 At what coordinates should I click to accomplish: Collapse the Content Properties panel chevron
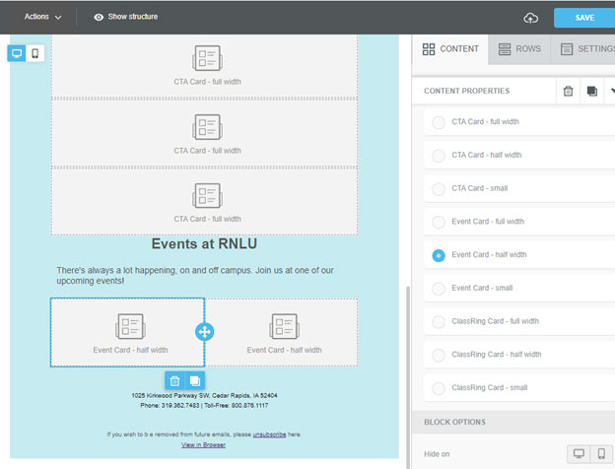tap(611, 91)
